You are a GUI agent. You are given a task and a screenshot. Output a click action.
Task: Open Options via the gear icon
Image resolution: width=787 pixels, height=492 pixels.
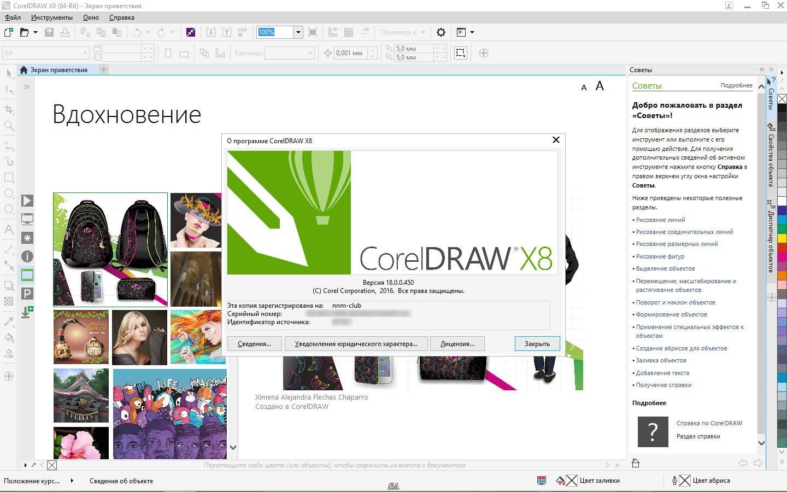[x=441, y=32]
